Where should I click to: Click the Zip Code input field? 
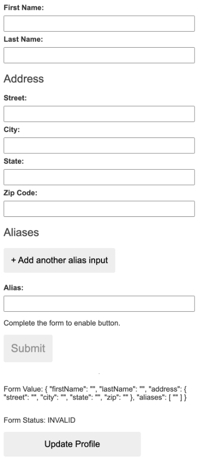pos(99,209)
